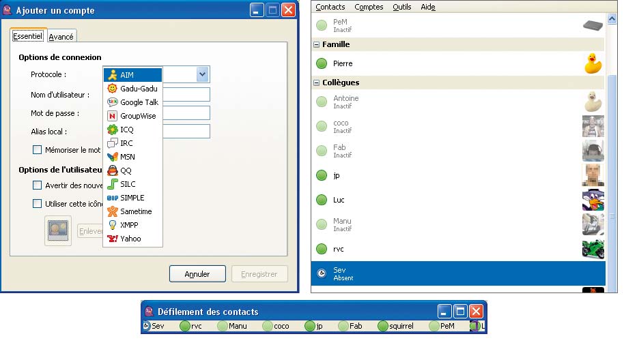Open the Comptes menu

click(x=369, y=7)
